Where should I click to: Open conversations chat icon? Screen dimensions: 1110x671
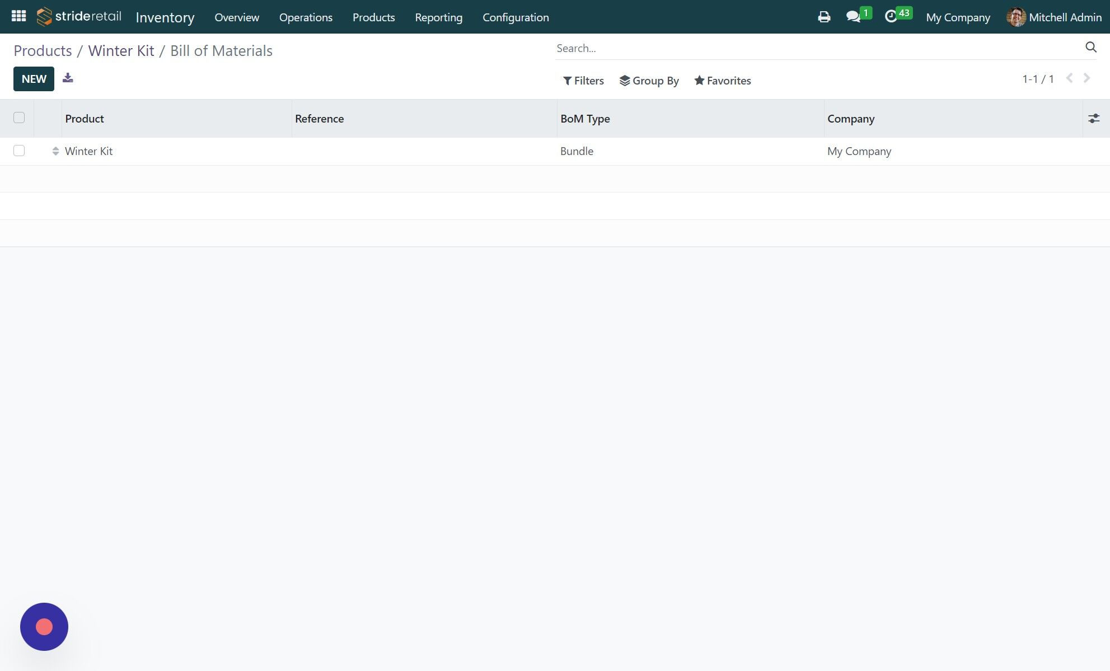(853, 17)
